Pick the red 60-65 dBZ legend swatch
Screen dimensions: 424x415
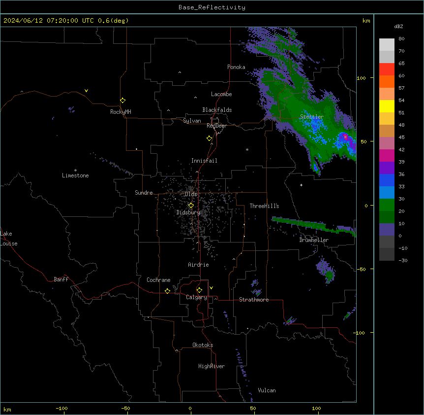click(x=387, y=69)
